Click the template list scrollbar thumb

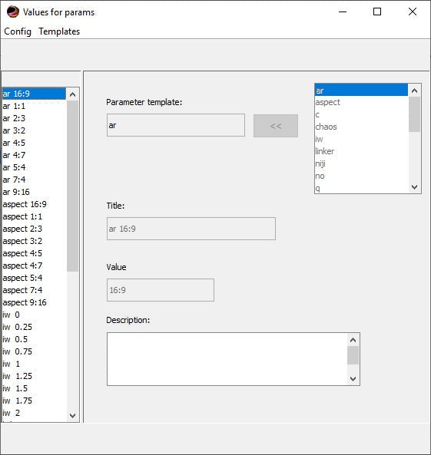click(x=414, y=114)
